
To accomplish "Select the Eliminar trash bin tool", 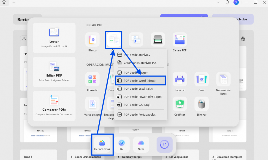I will pos(201,104).
